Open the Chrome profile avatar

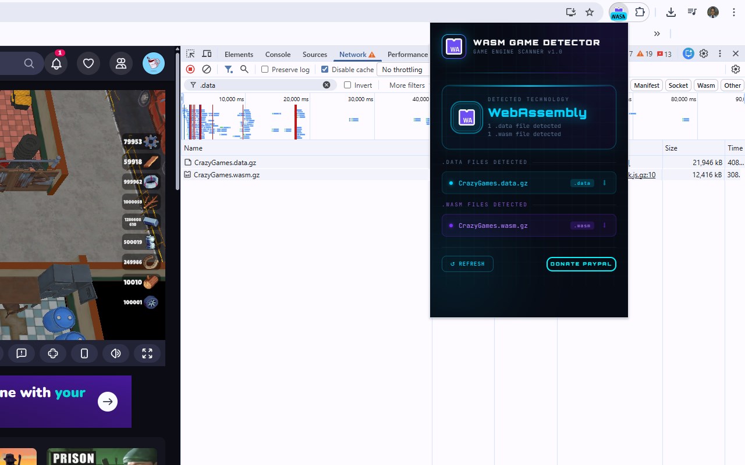(713, 12)
